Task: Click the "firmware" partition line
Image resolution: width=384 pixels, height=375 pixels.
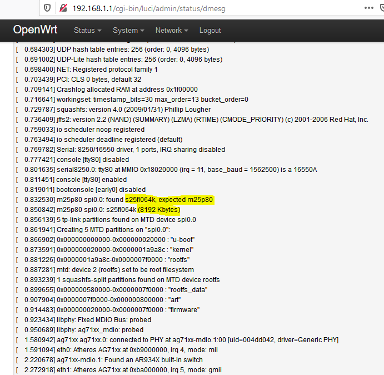Action: [108, 310]
